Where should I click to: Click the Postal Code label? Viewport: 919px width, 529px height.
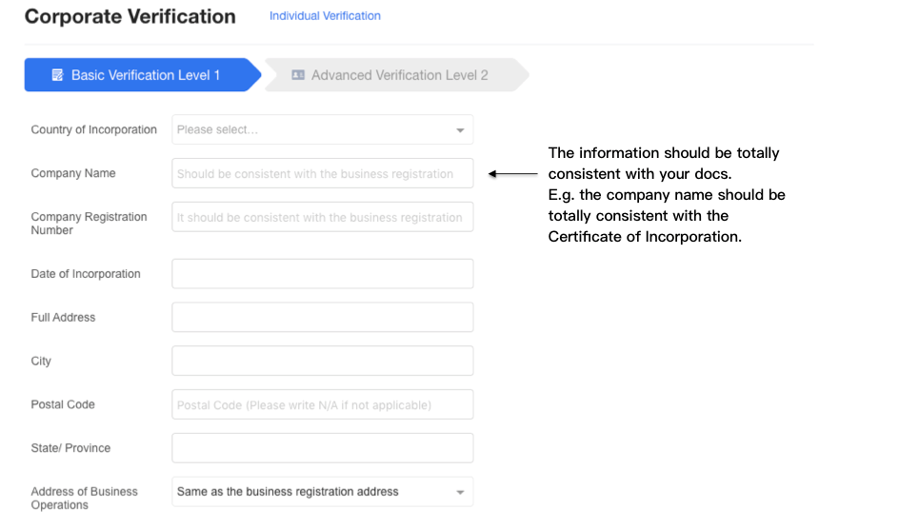63,404
